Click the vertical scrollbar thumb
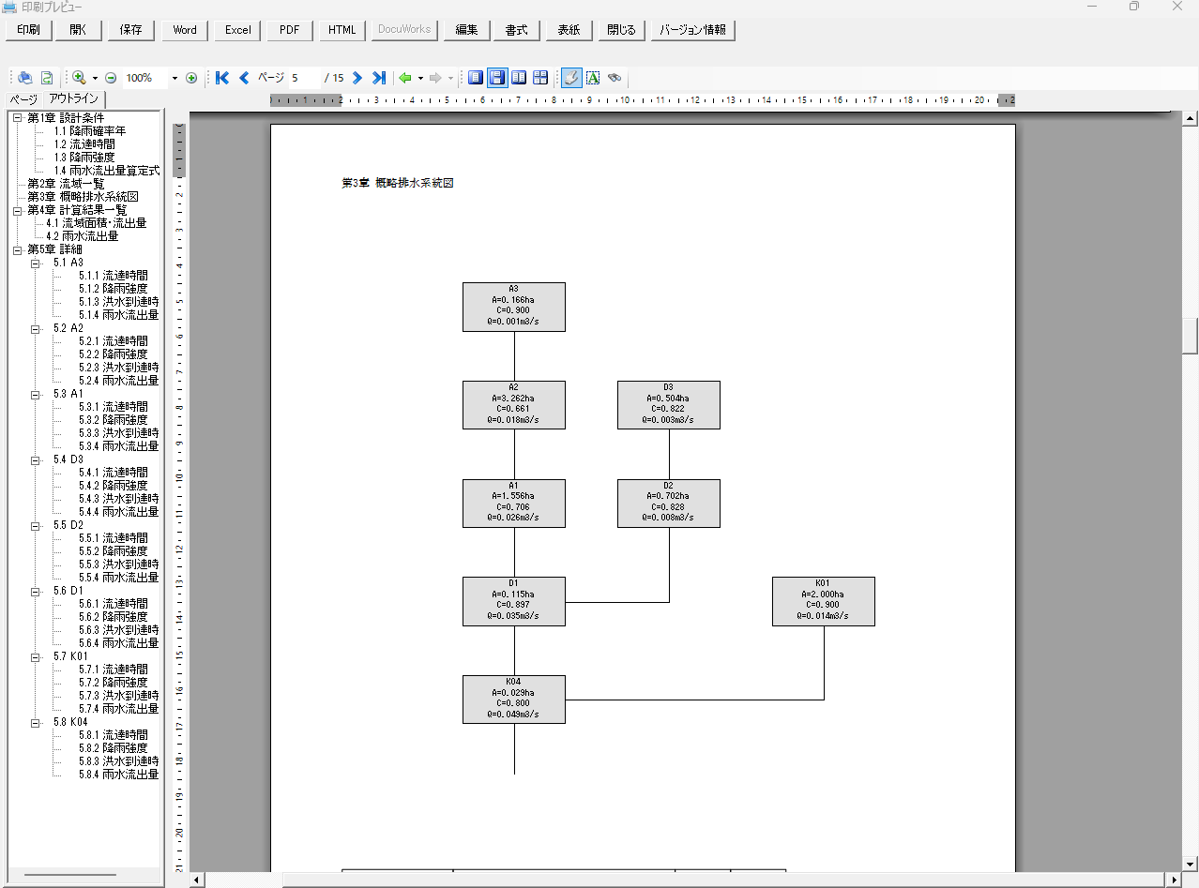The height and width of the screenshot is (888, 1199). (x=1190, y=336)
